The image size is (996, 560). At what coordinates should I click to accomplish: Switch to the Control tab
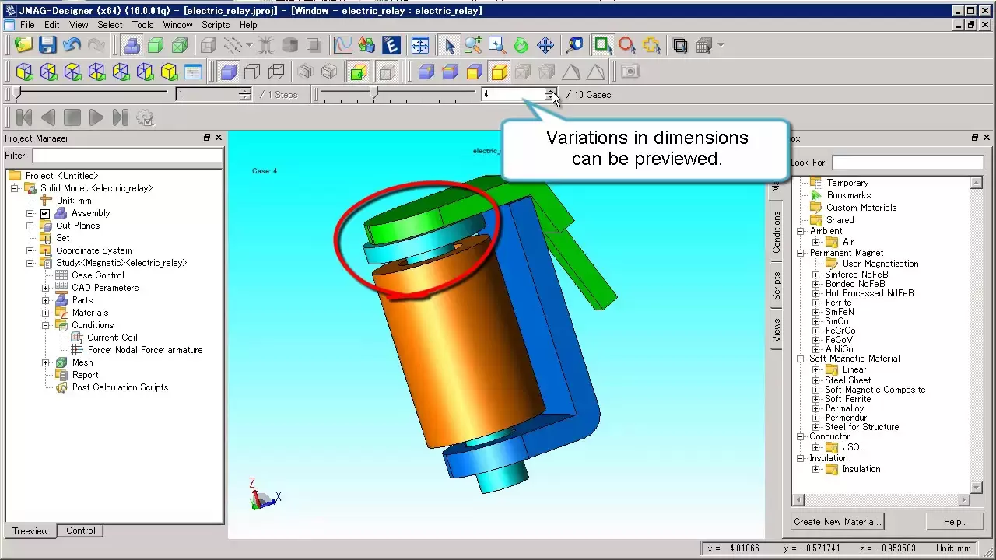[x=81, y=530]
